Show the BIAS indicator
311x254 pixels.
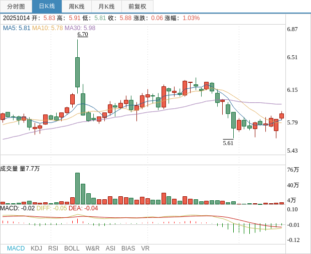tap(128, 248)
